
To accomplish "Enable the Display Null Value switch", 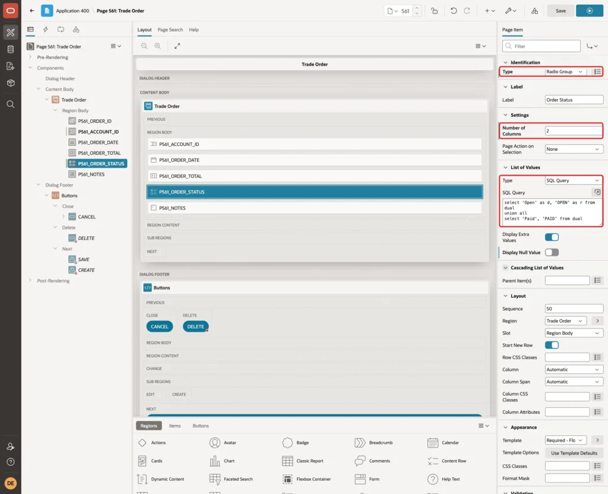I will tap(552, 252).
